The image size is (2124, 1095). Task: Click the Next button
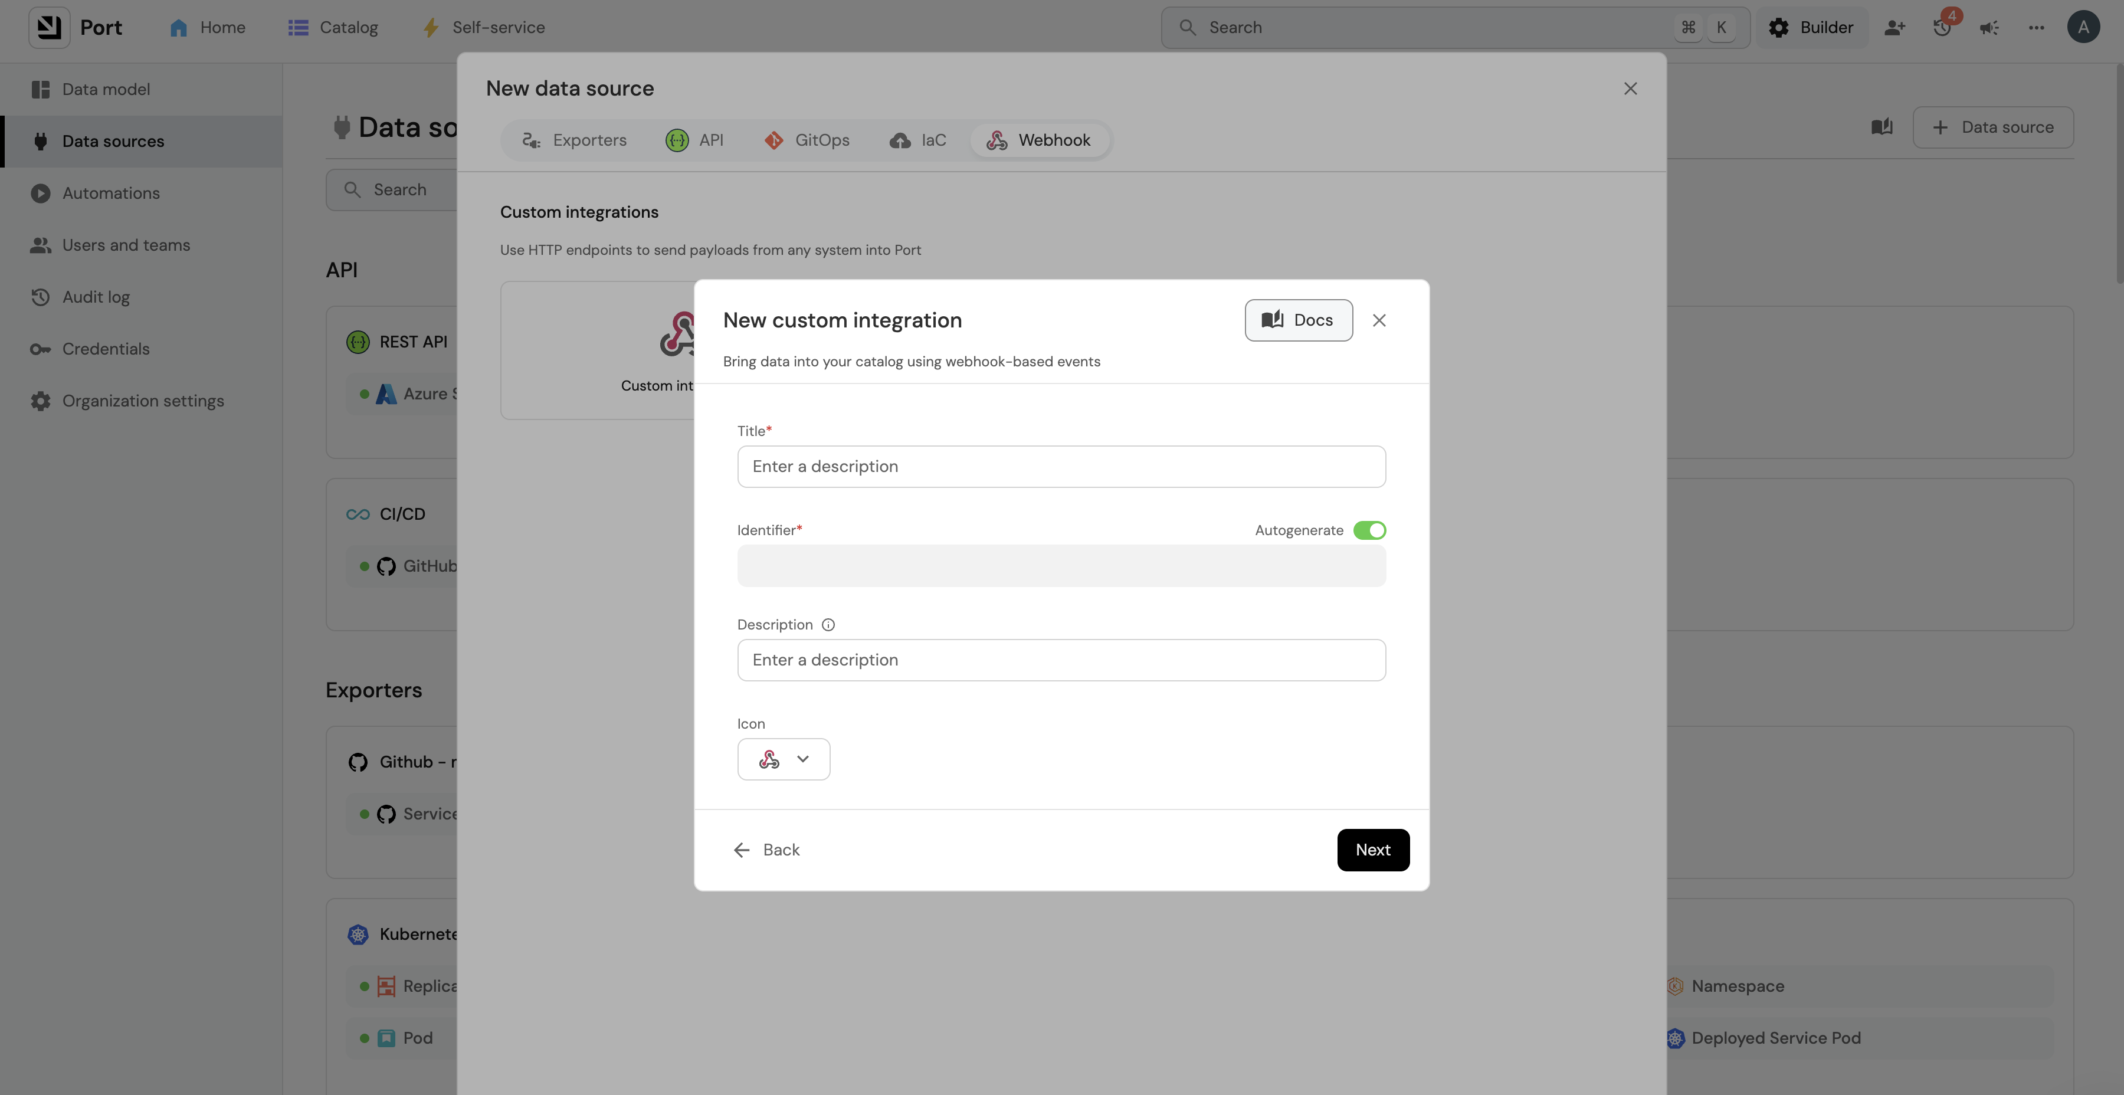click(x=1372, y=850)
